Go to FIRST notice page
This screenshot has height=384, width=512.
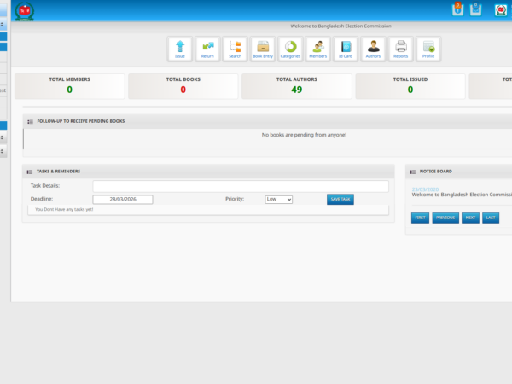click(420, 218)
